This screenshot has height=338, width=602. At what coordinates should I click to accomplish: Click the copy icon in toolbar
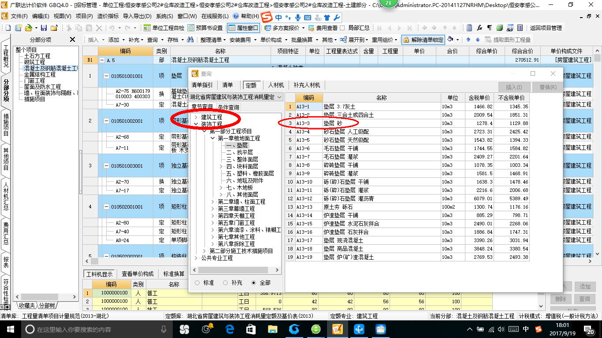click(78, 28)
